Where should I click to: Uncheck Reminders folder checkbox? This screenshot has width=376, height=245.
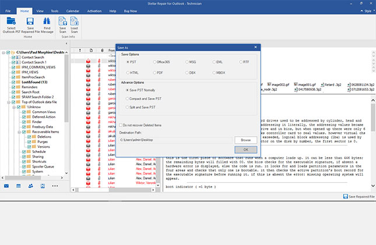[13, 87]
